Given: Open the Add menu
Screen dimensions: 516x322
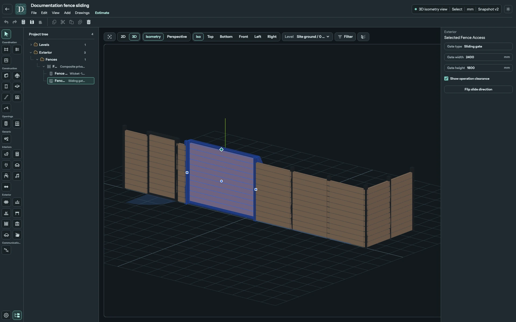Looking at the screenshot, I should click(67, 13).
